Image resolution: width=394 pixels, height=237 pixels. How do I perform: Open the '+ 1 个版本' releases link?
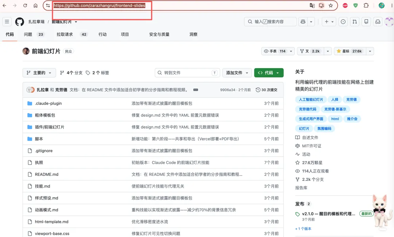pos(303,229)
